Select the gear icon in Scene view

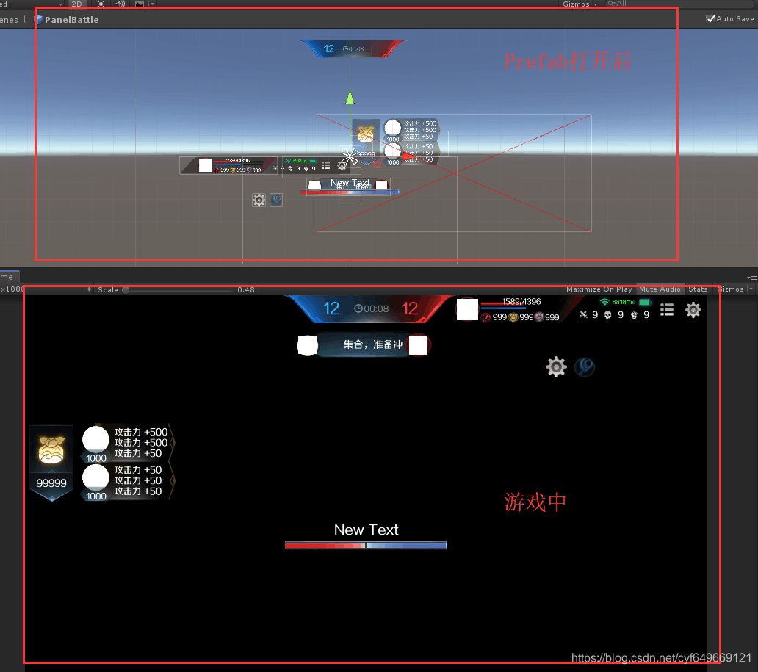click(259, 200)
